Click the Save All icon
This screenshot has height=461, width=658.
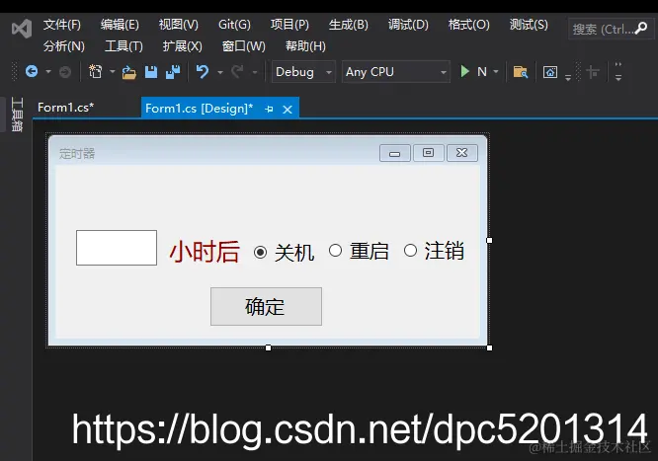pos(173,72)
